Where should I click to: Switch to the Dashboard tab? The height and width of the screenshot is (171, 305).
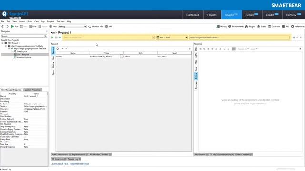[193, 15]
